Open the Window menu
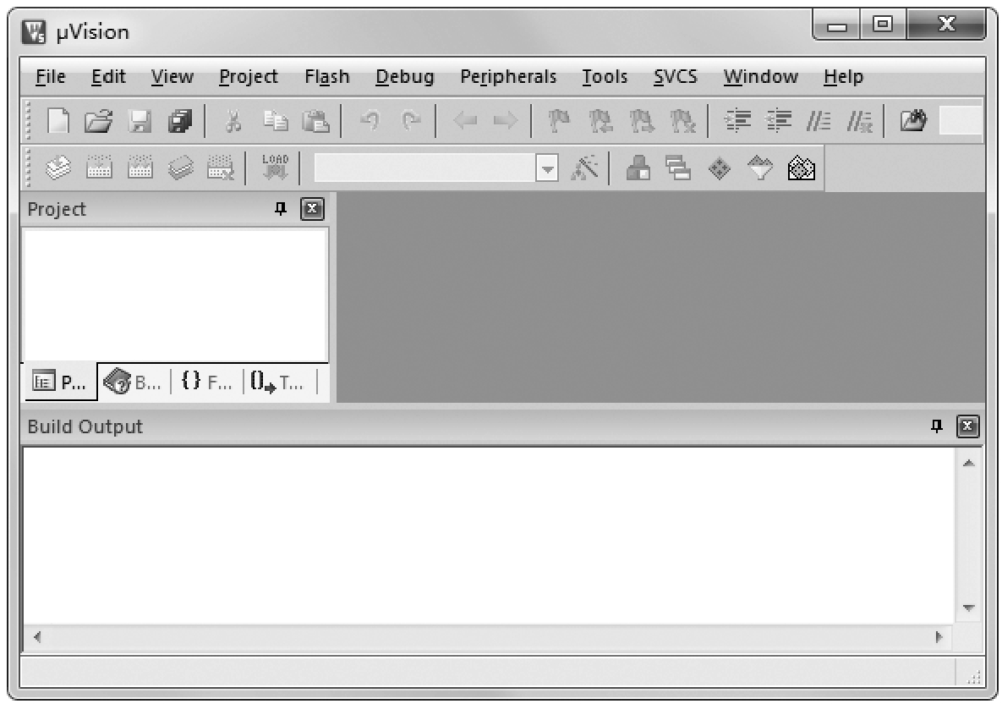 click(760, 77)
